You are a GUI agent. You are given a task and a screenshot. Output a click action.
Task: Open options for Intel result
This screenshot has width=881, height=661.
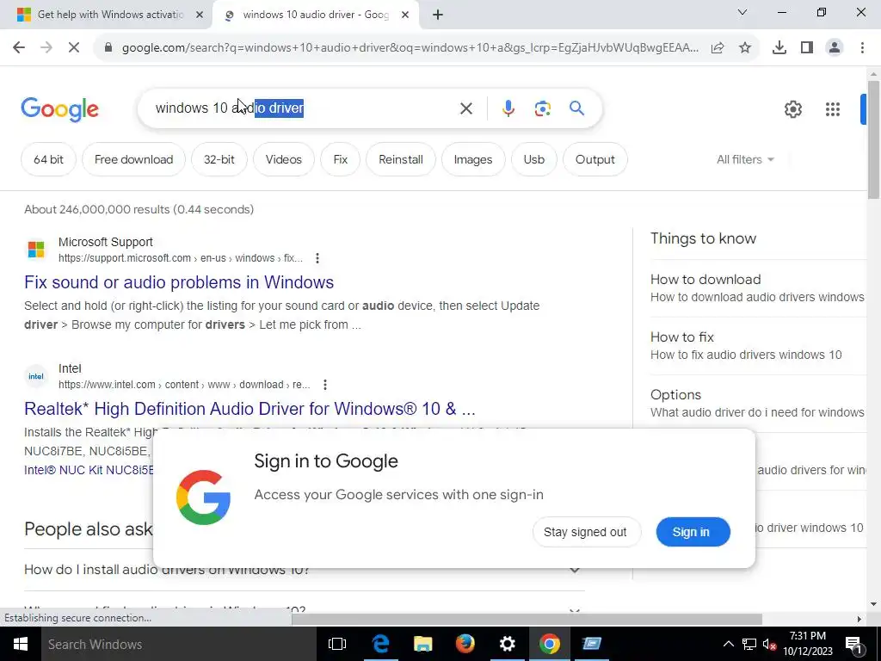coord(324,385)
